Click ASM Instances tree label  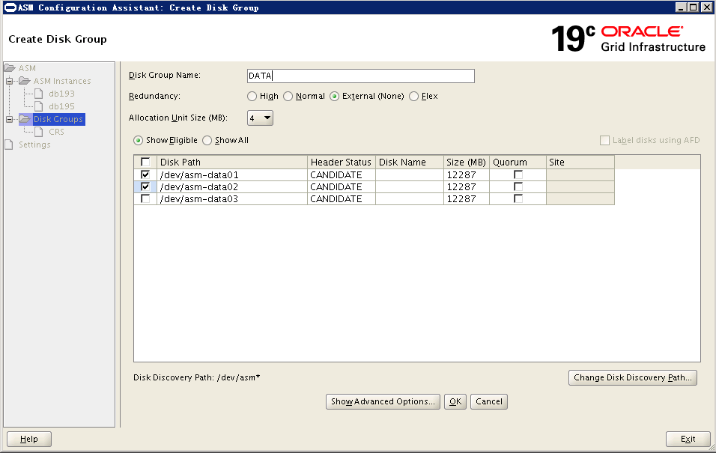tap(62, 81)
